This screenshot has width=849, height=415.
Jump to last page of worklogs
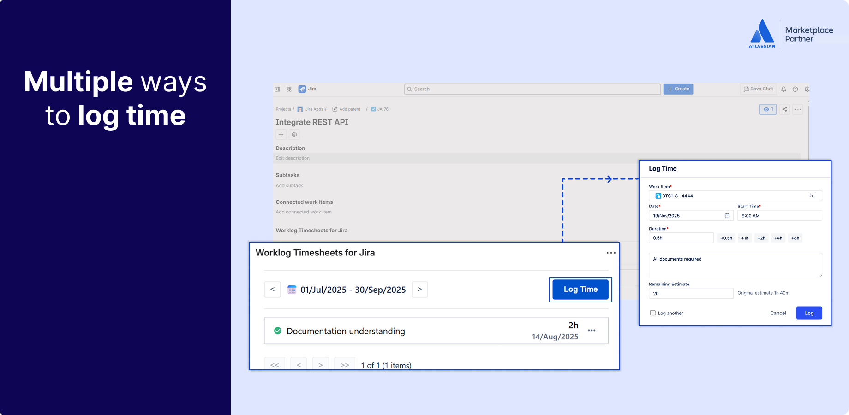tap(345, 364)
